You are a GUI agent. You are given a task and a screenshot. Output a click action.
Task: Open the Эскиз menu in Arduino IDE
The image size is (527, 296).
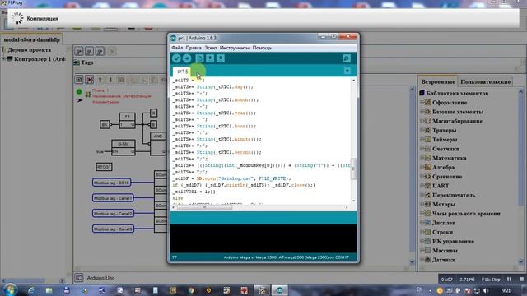(x=211, y=48)
